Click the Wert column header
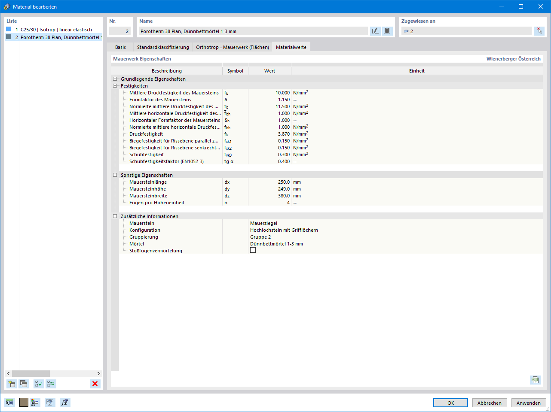Viewport: 551px width, 412px height. coord(270,71)
